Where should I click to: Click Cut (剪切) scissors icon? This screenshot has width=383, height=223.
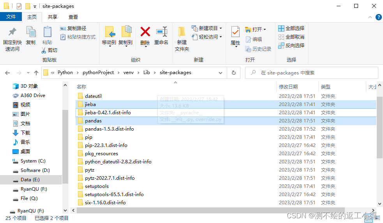pos(44,50)
